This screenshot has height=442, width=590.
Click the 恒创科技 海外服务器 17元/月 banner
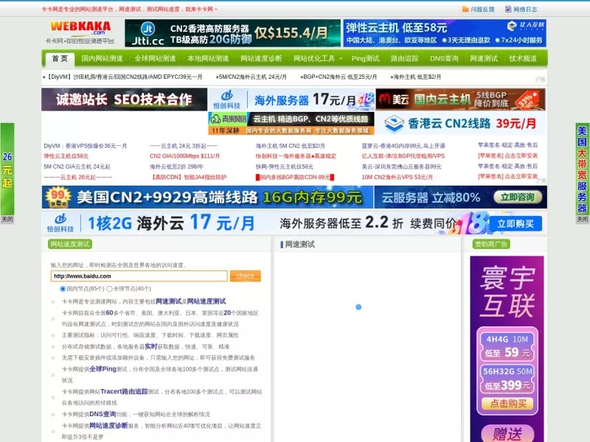[x=291, y=99]
